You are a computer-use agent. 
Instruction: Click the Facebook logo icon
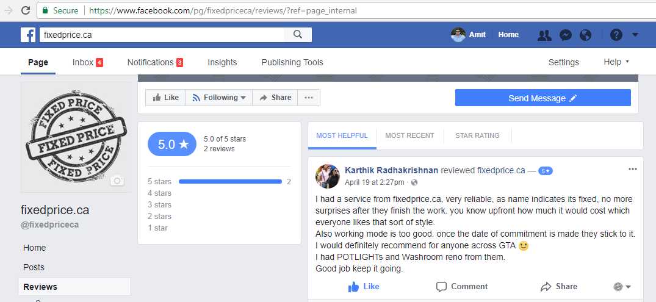tap(28, 35)
